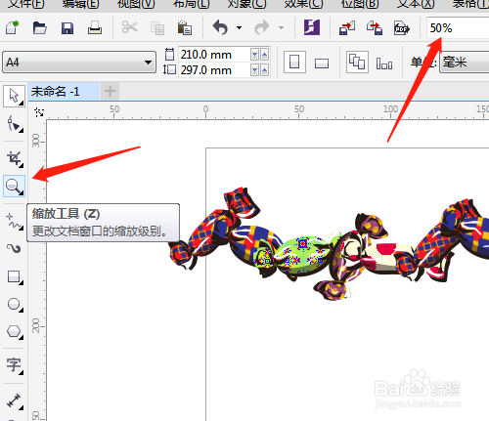
Task: Add a new document tab with plus
Action: [110, 91]
